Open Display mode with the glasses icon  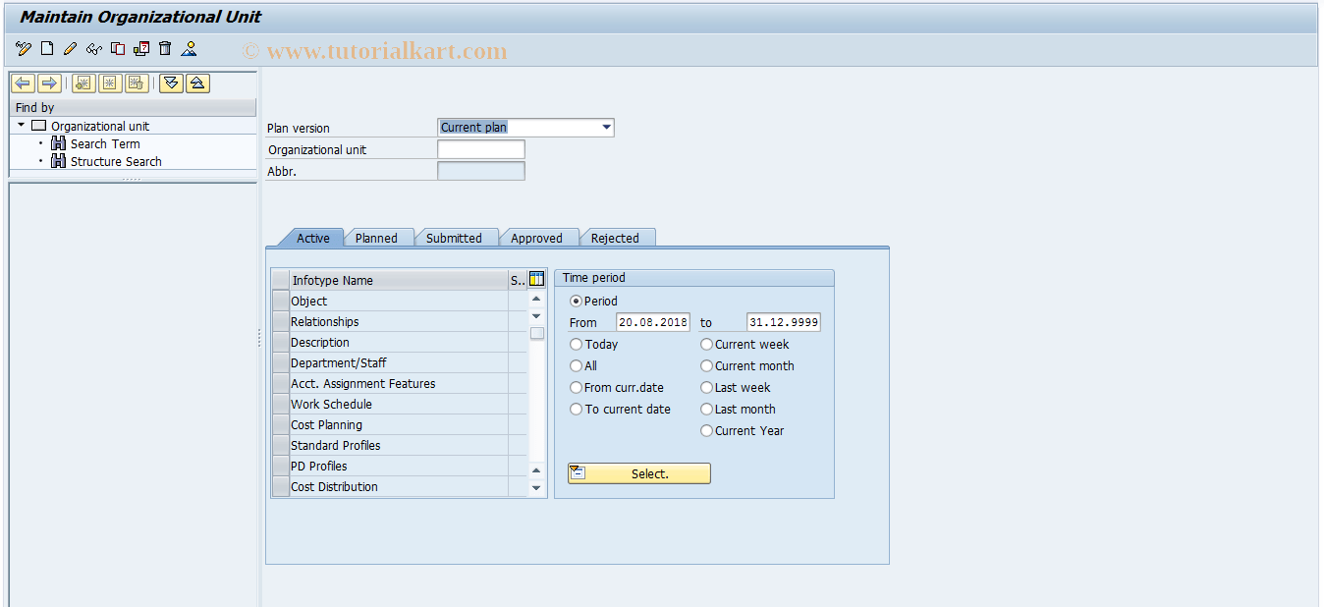[93, 50]
